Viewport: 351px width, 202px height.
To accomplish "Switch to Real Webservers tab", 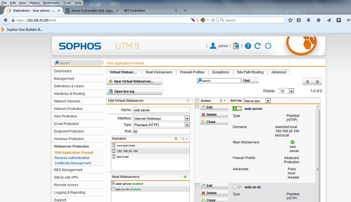I will [159, 72].
